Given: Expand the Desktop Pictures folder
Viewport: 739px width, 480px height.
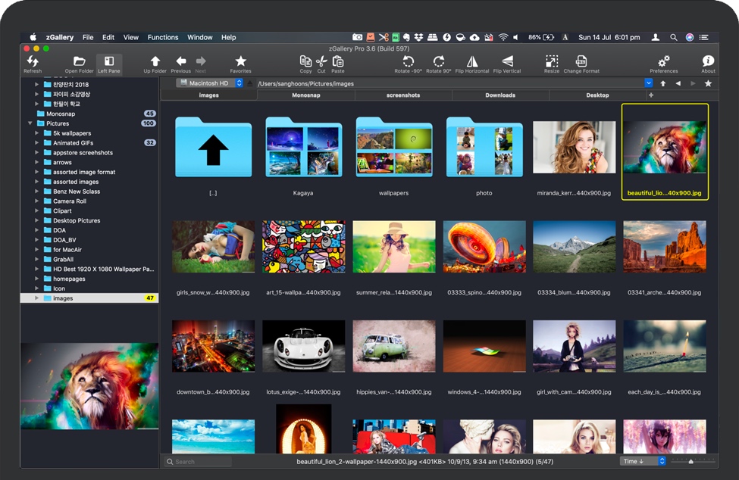Looking at the screenshot, I should pos(37,220).
